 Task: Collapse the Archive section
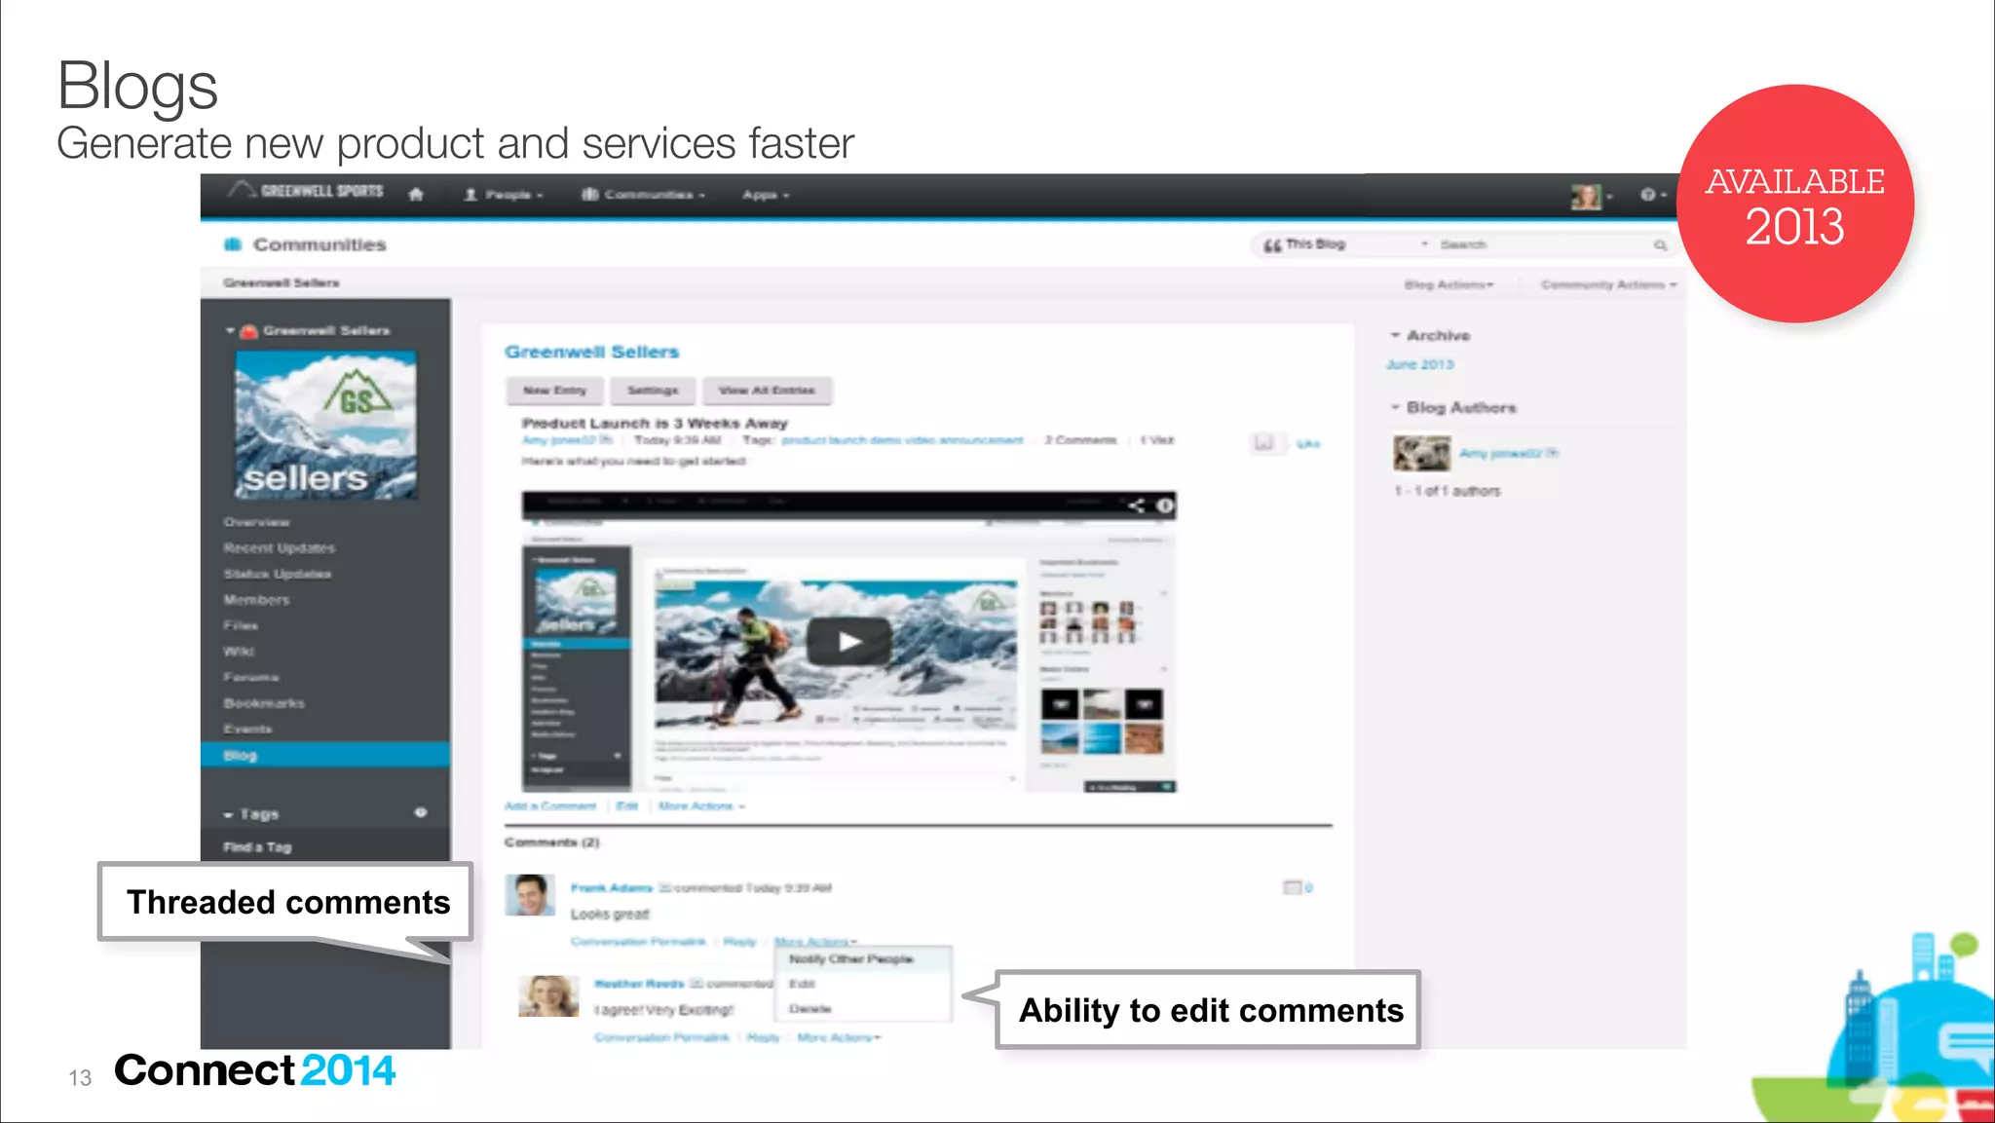[x=1395, y=335]
